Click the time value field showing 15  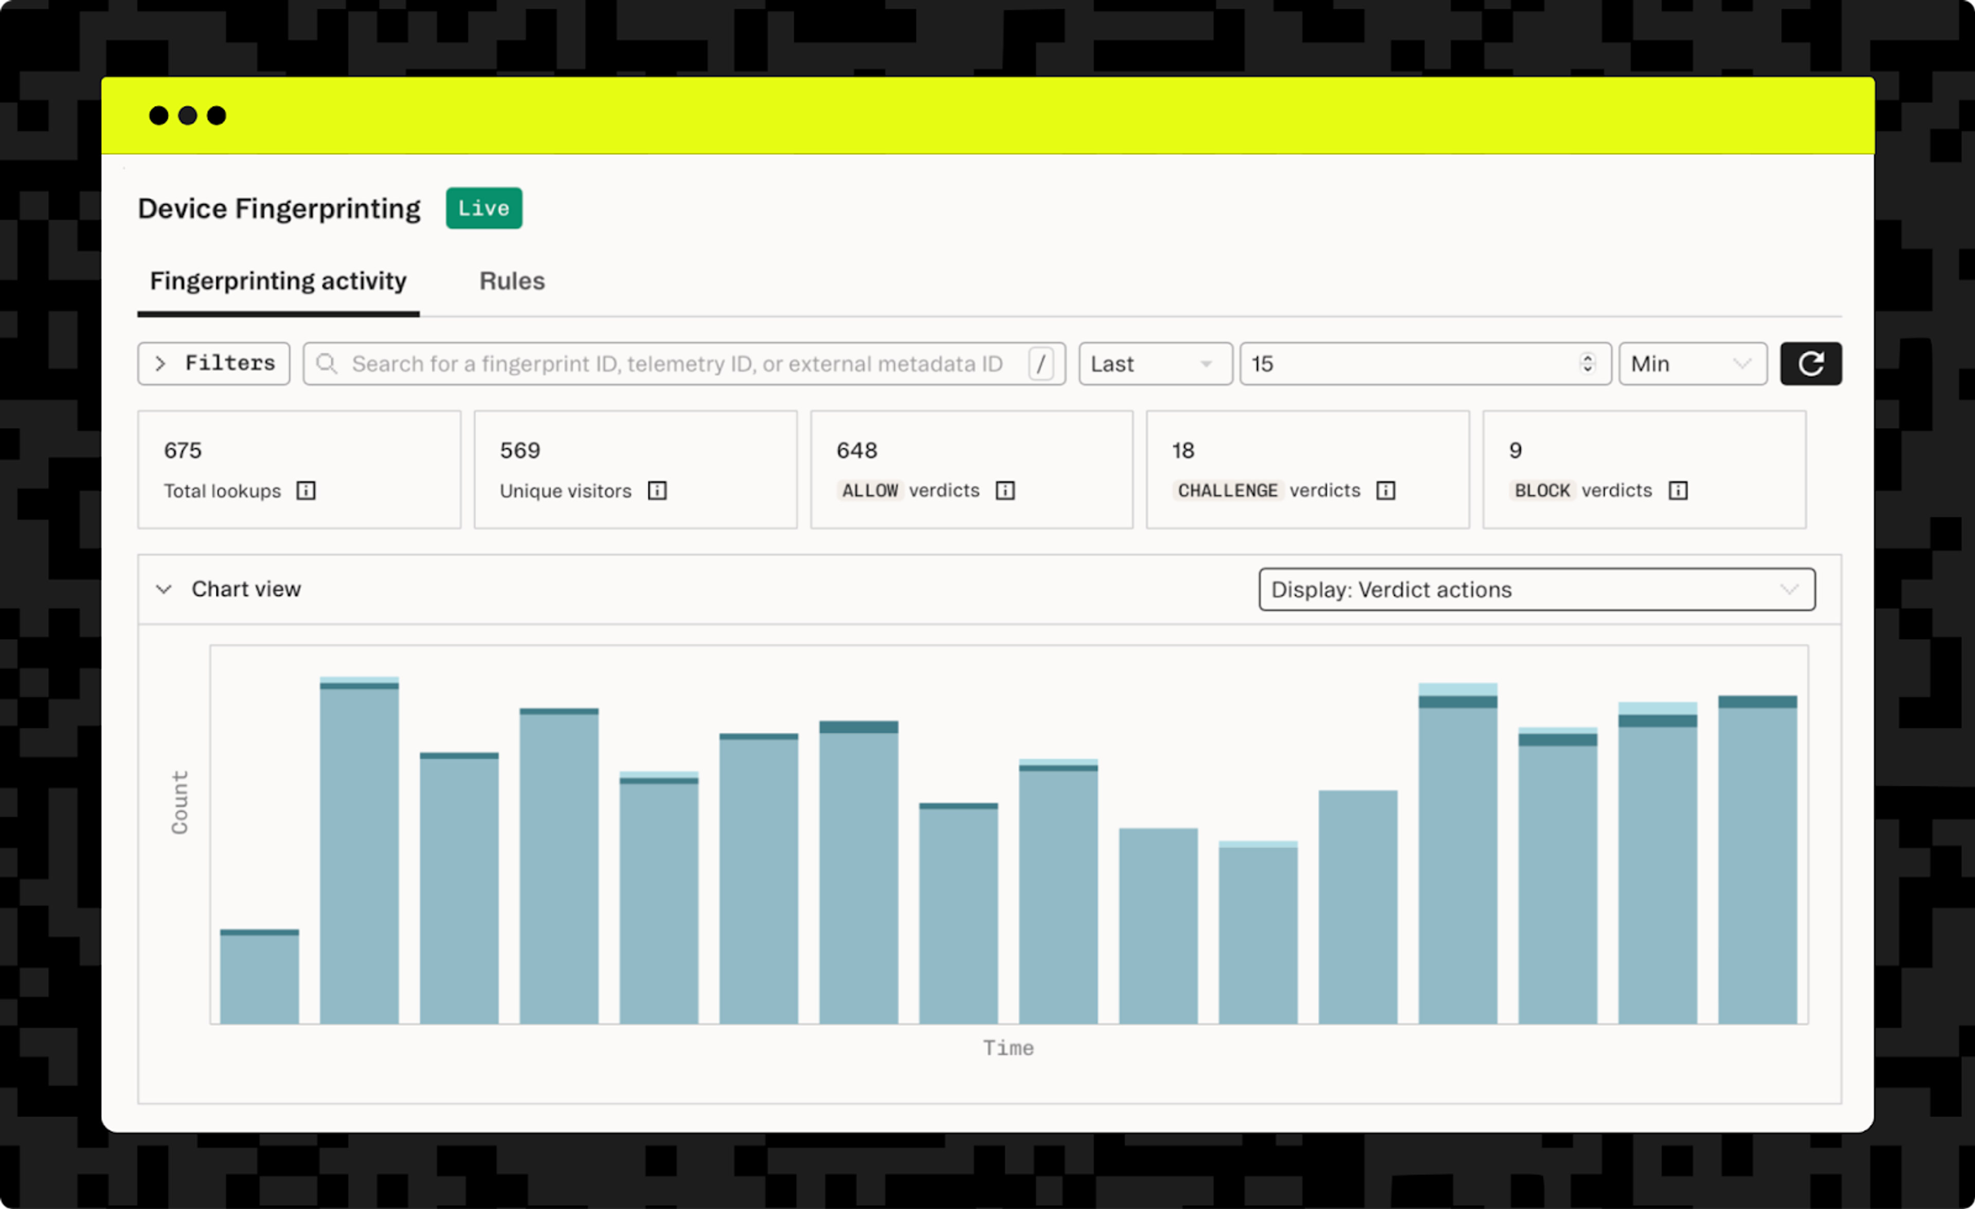point(1425,364)
